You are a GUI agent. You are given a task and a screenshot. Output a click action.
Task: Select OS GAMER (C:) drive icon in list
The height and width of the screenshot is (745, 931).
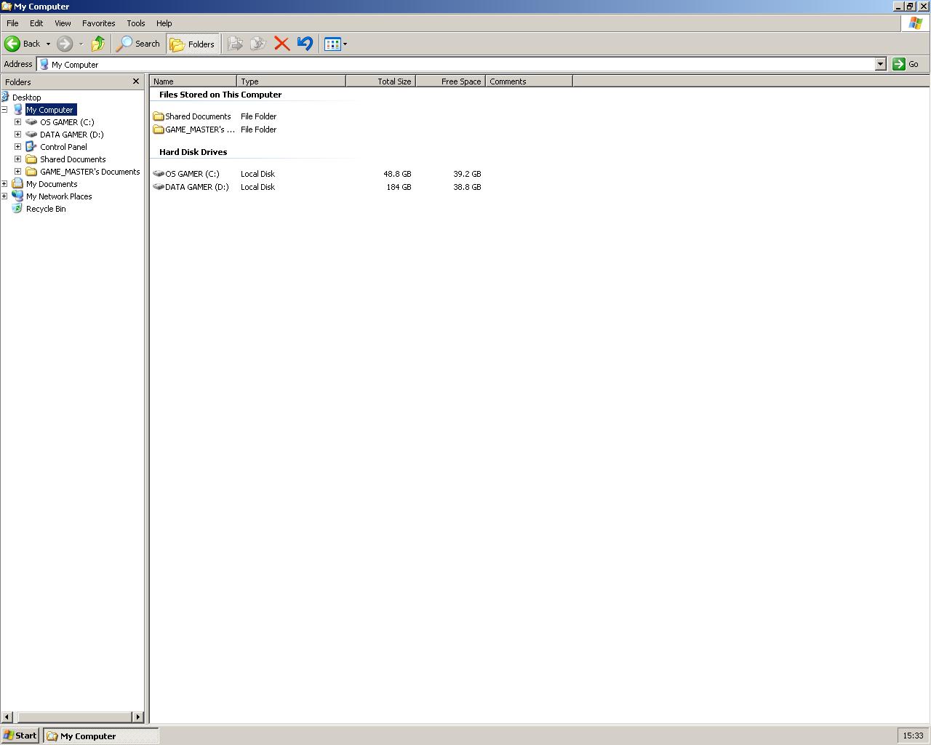click(159, 174)
